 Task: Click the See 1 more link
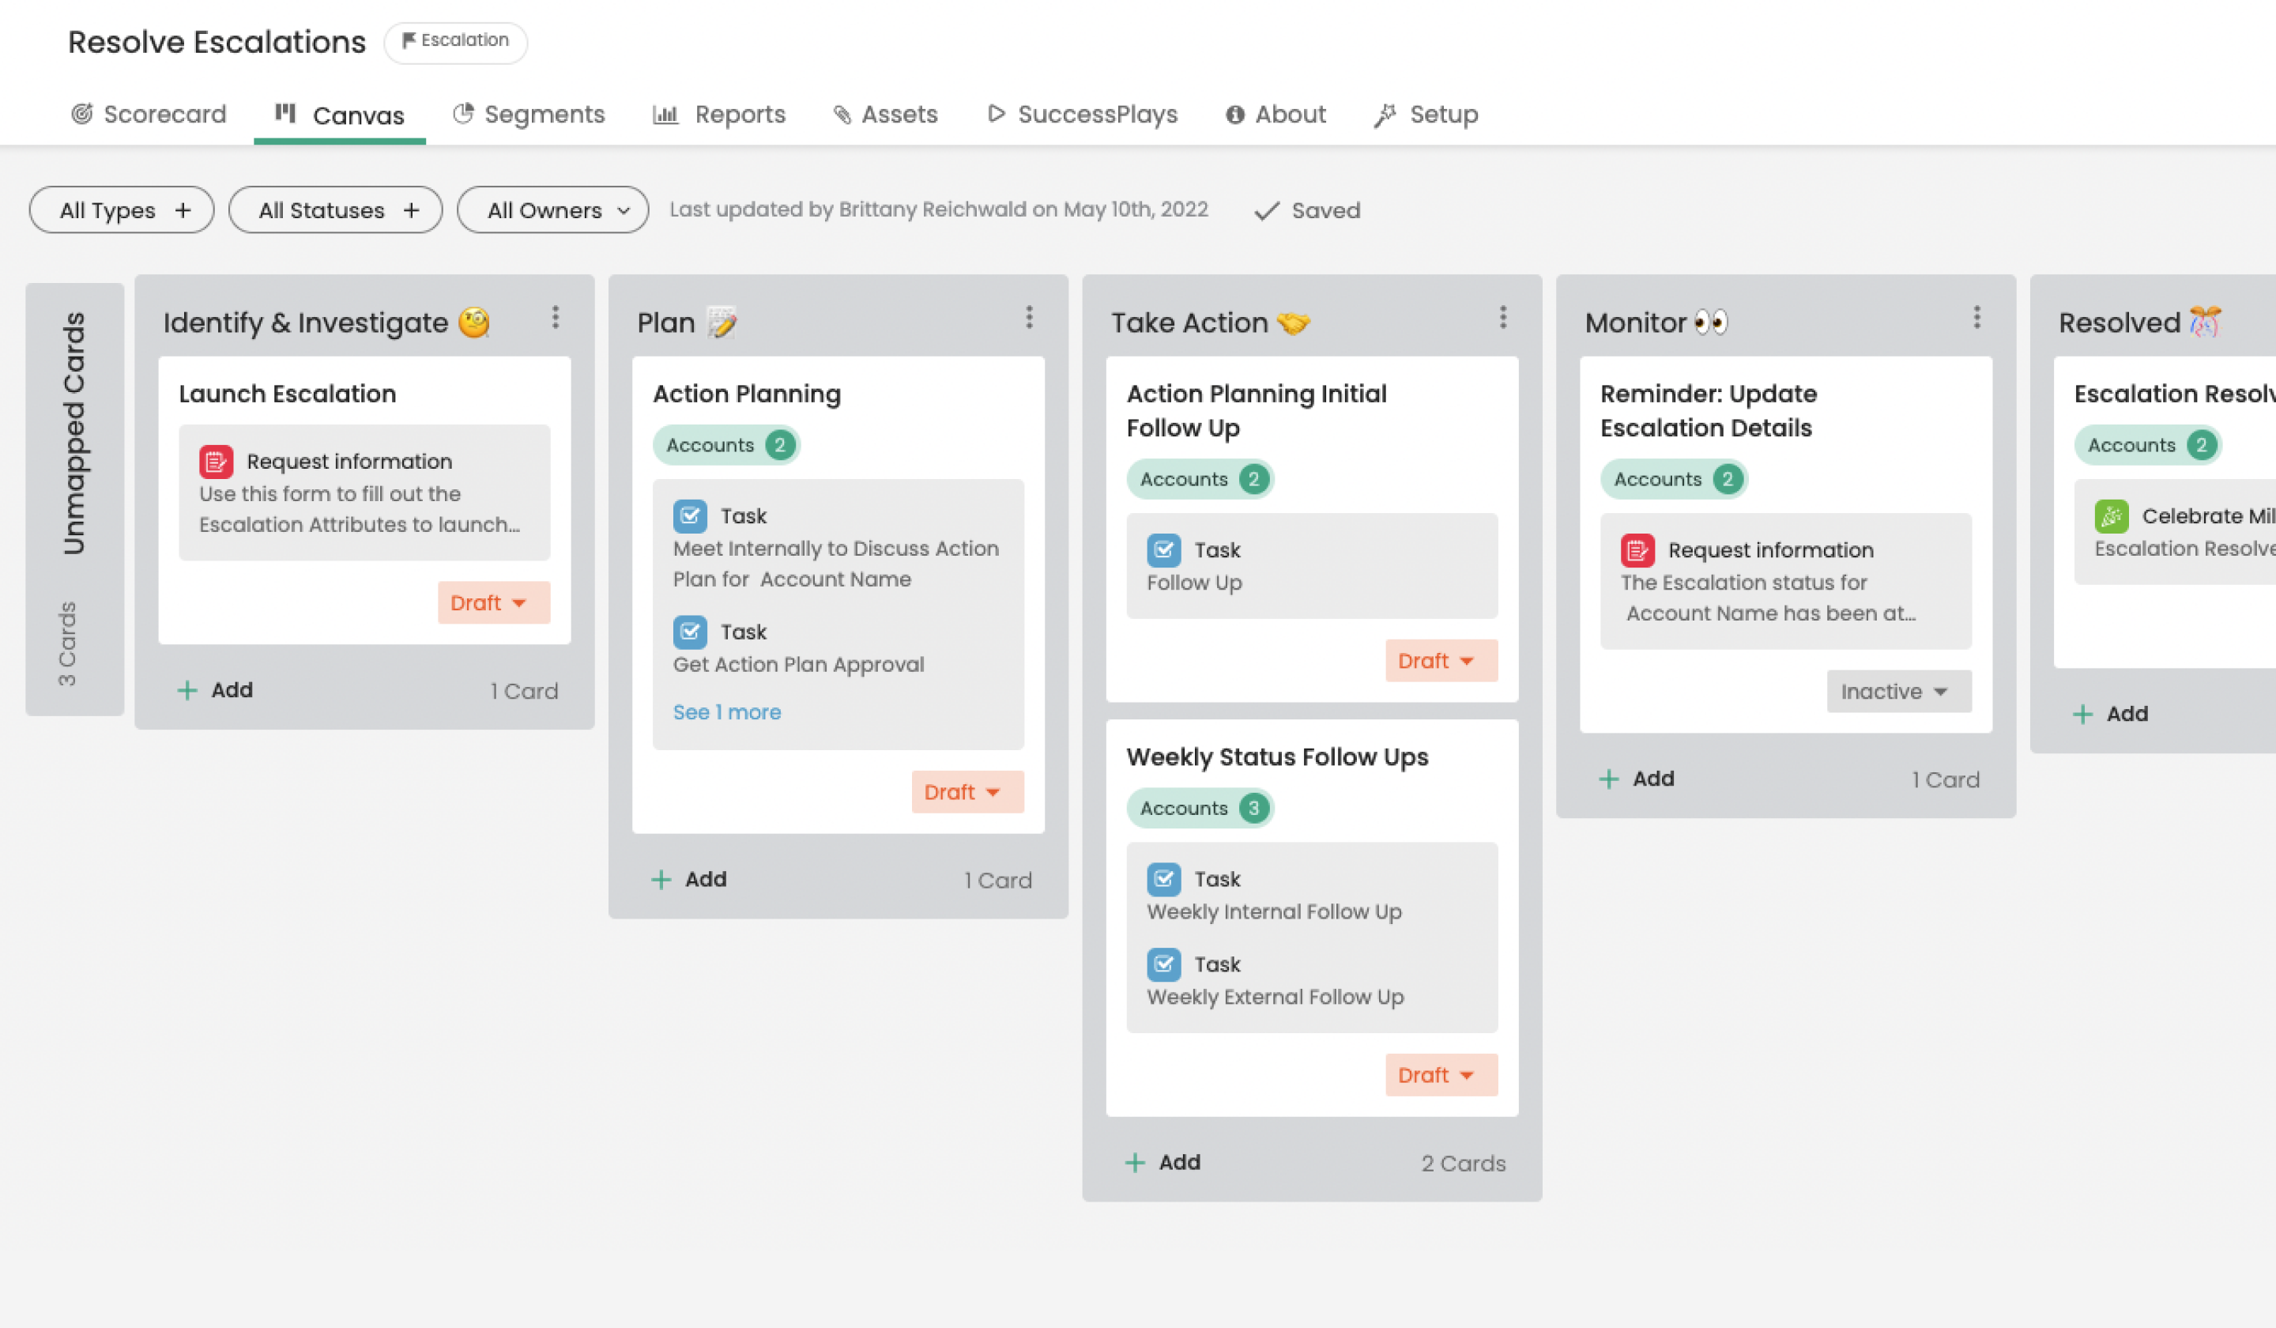pyautogui.click(x=727, y=712)
